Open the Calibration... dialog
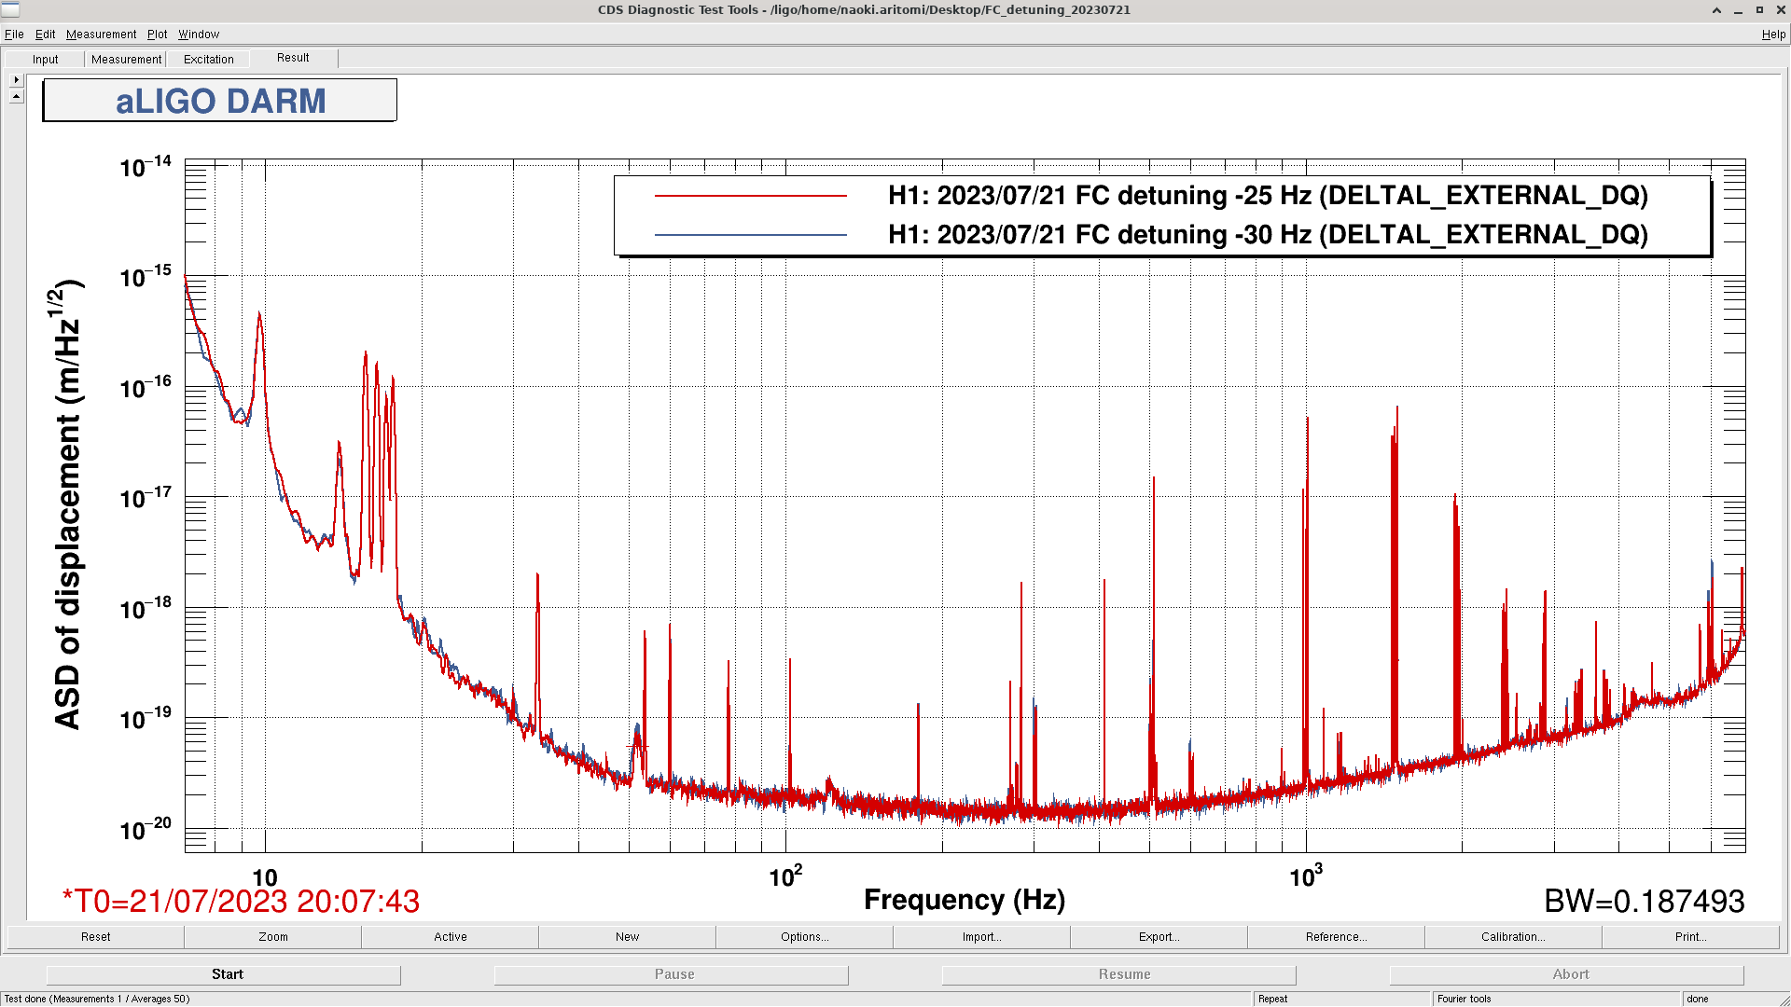1791x1007 pixels. coord(1512,937)
